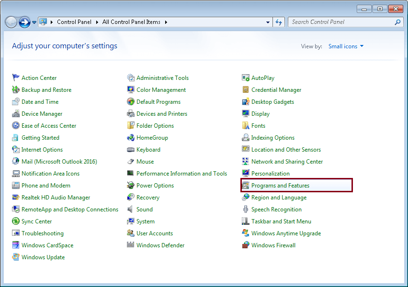Click the Sound speaker icon
Viewport: 408px width, 287px height.
pyautogui.click(x=130, y=209)
